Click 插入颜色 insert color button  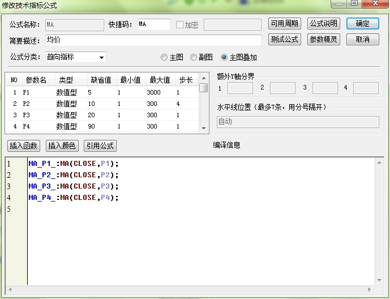(x=62, y=146)
